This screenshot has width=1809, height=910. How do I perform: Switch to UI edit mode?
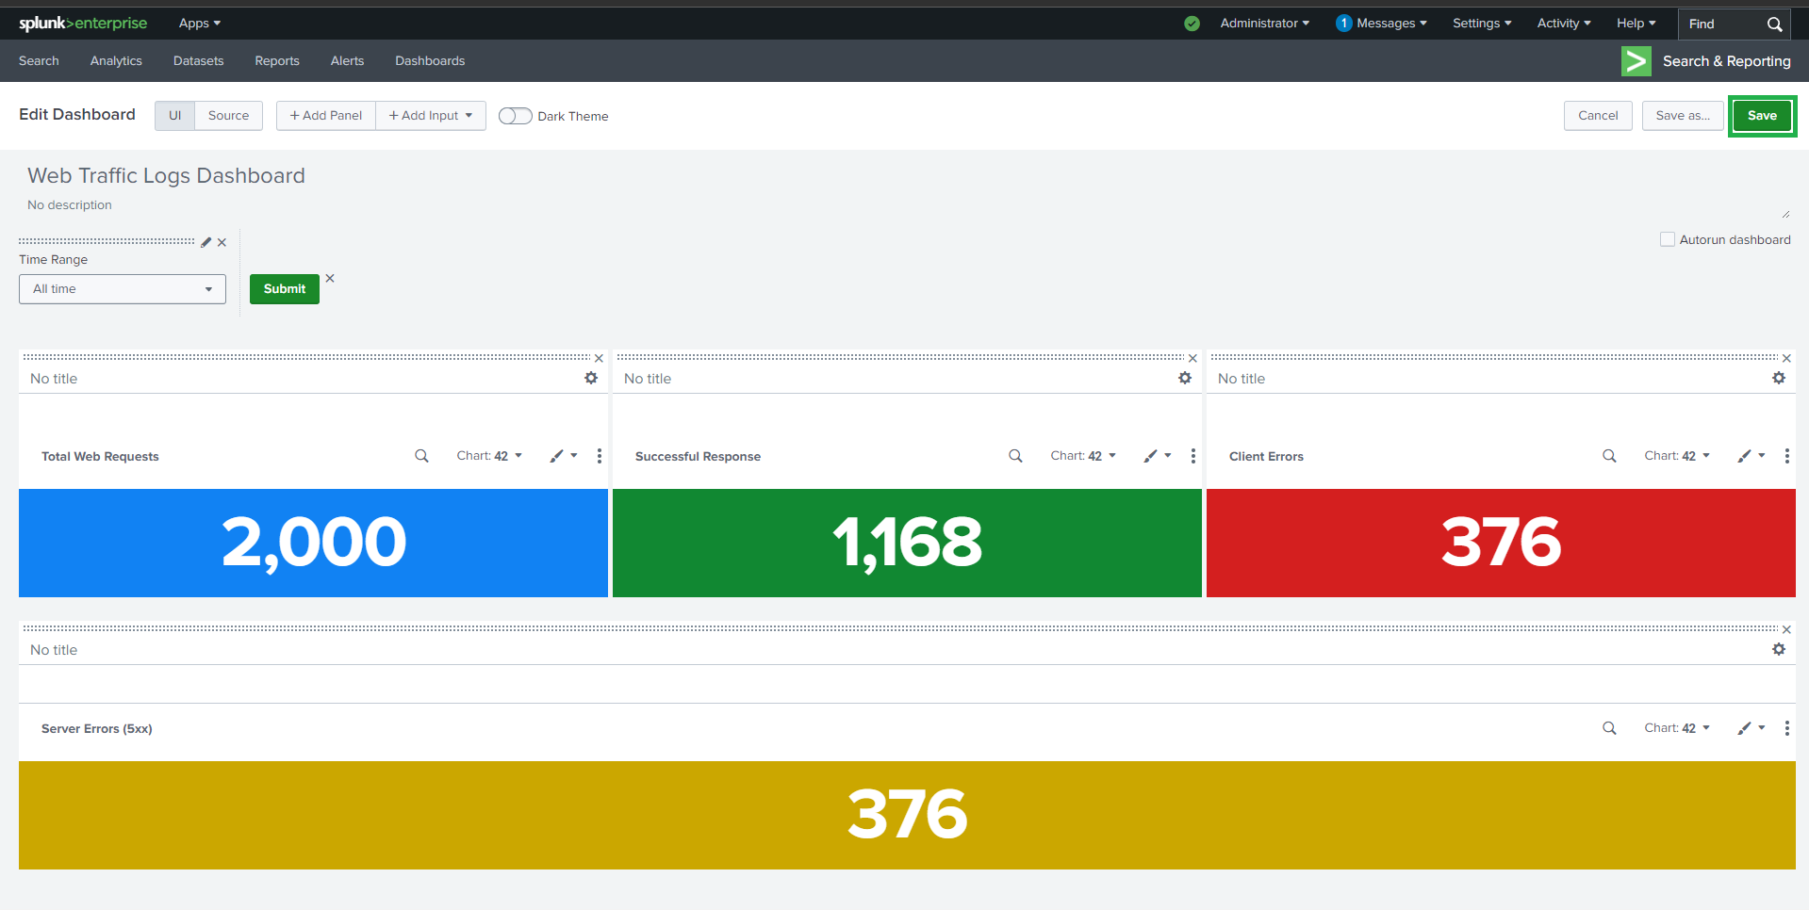click(x=174, y=116)
